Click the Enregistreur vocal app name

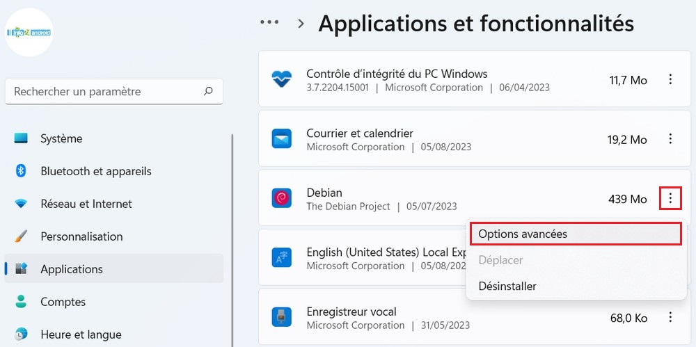(x=351, y=312)
